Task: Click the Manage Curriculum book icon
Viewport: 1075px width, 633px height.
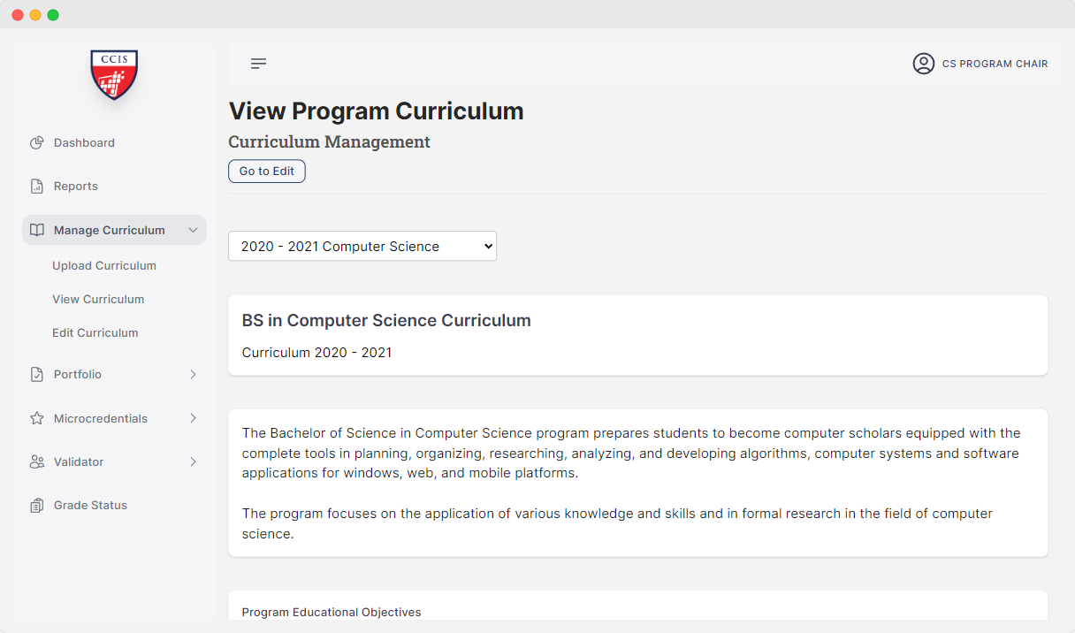Action: click(x=36, y=230)
